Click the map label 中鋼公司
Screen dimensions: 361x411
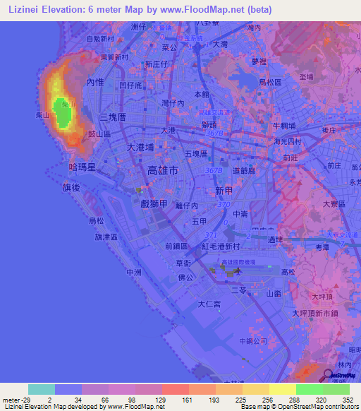coord(253,341)
